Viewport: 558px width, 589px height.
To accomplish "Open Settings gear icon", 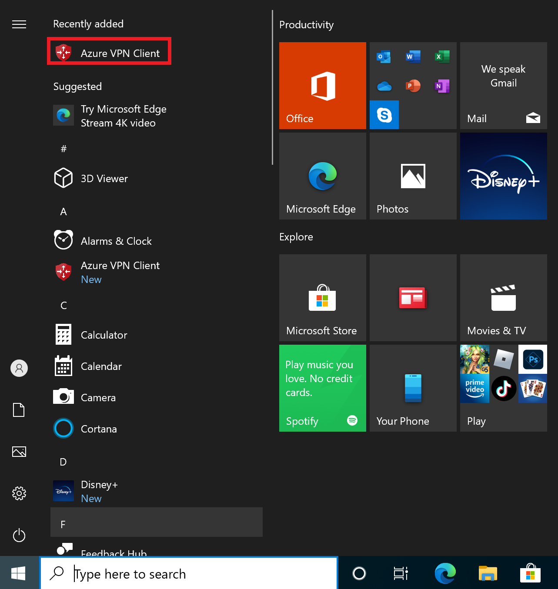I will click(x=19, y=493).
